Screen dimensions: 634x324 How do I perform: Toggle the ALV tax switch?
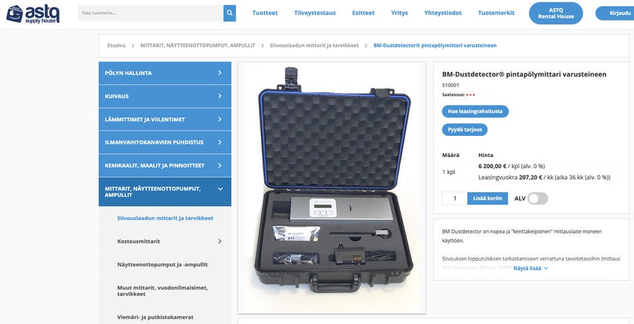(538, 199)
